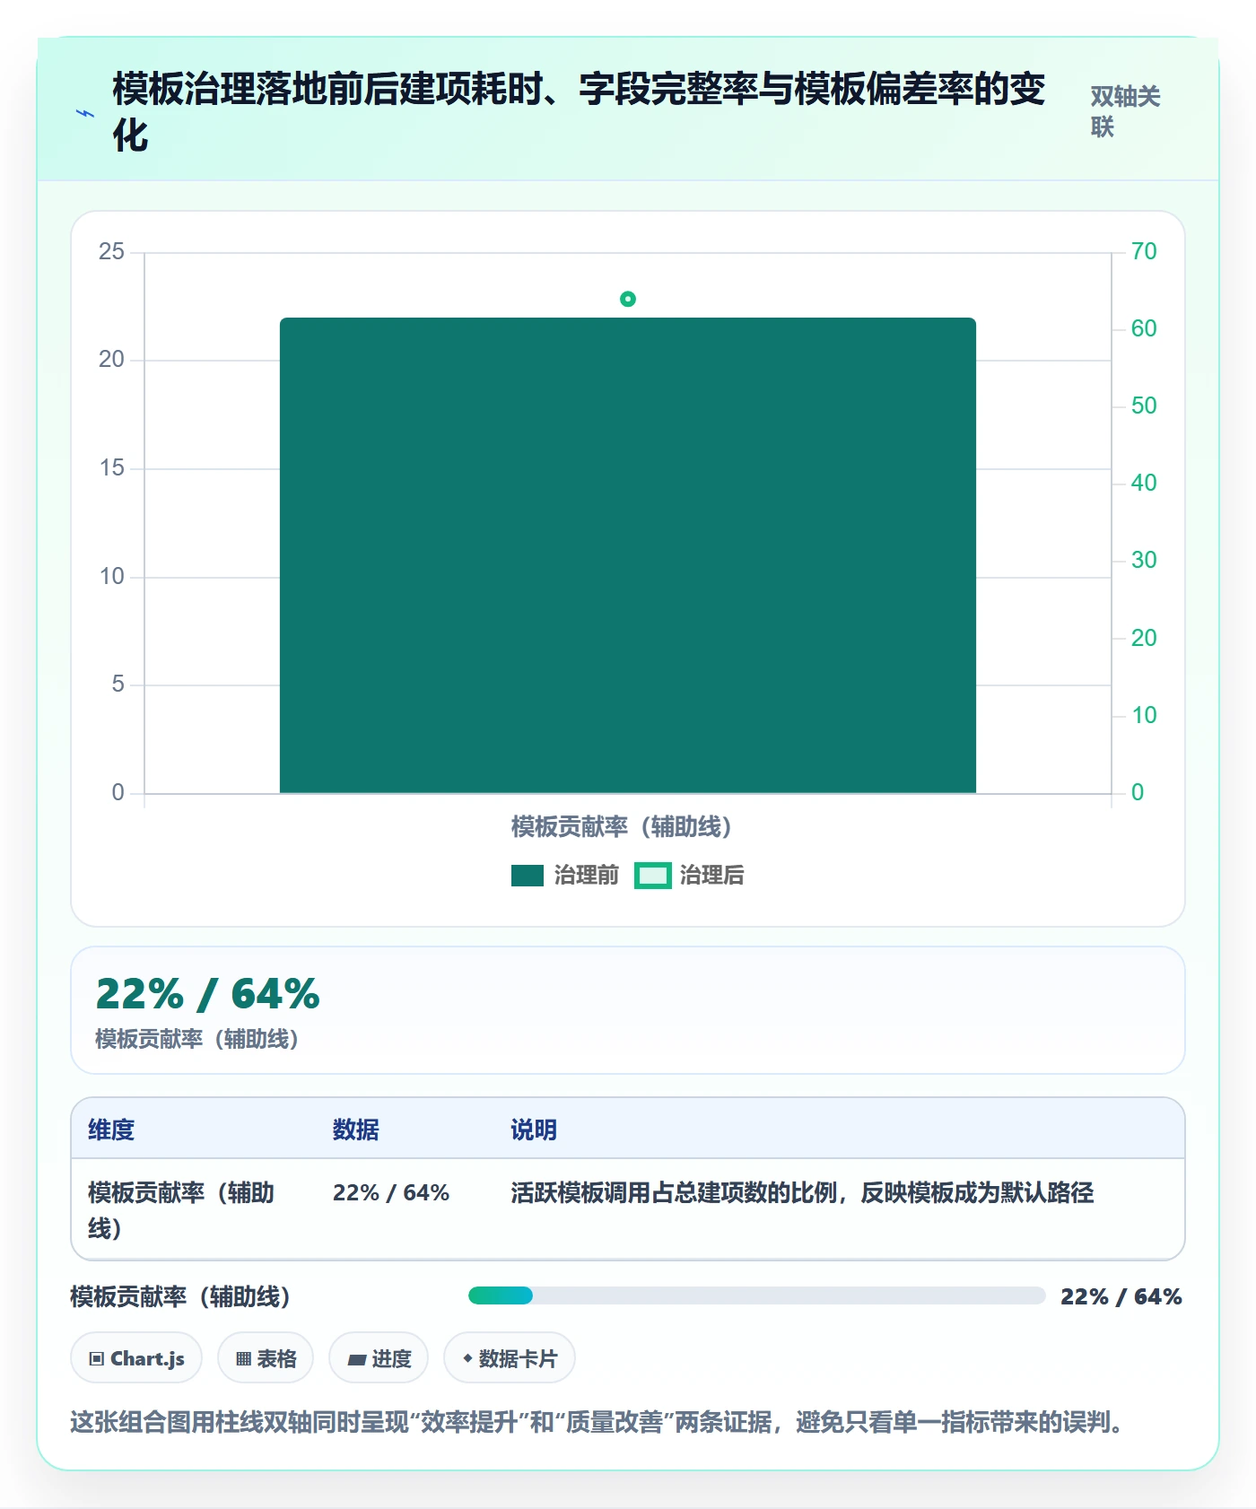Viewport: 1256px width, 1509px height.
Task: Click the lightning bolt icon beside the title
Action: (84, 114)
